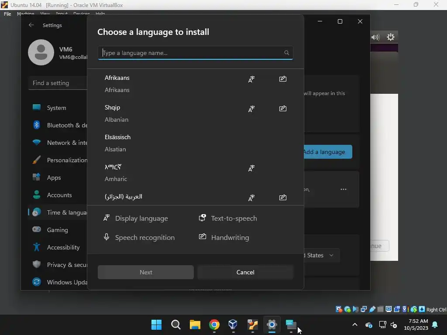Open Time & language settings
This screenshot has width=447, height=335.
point(58,212)
